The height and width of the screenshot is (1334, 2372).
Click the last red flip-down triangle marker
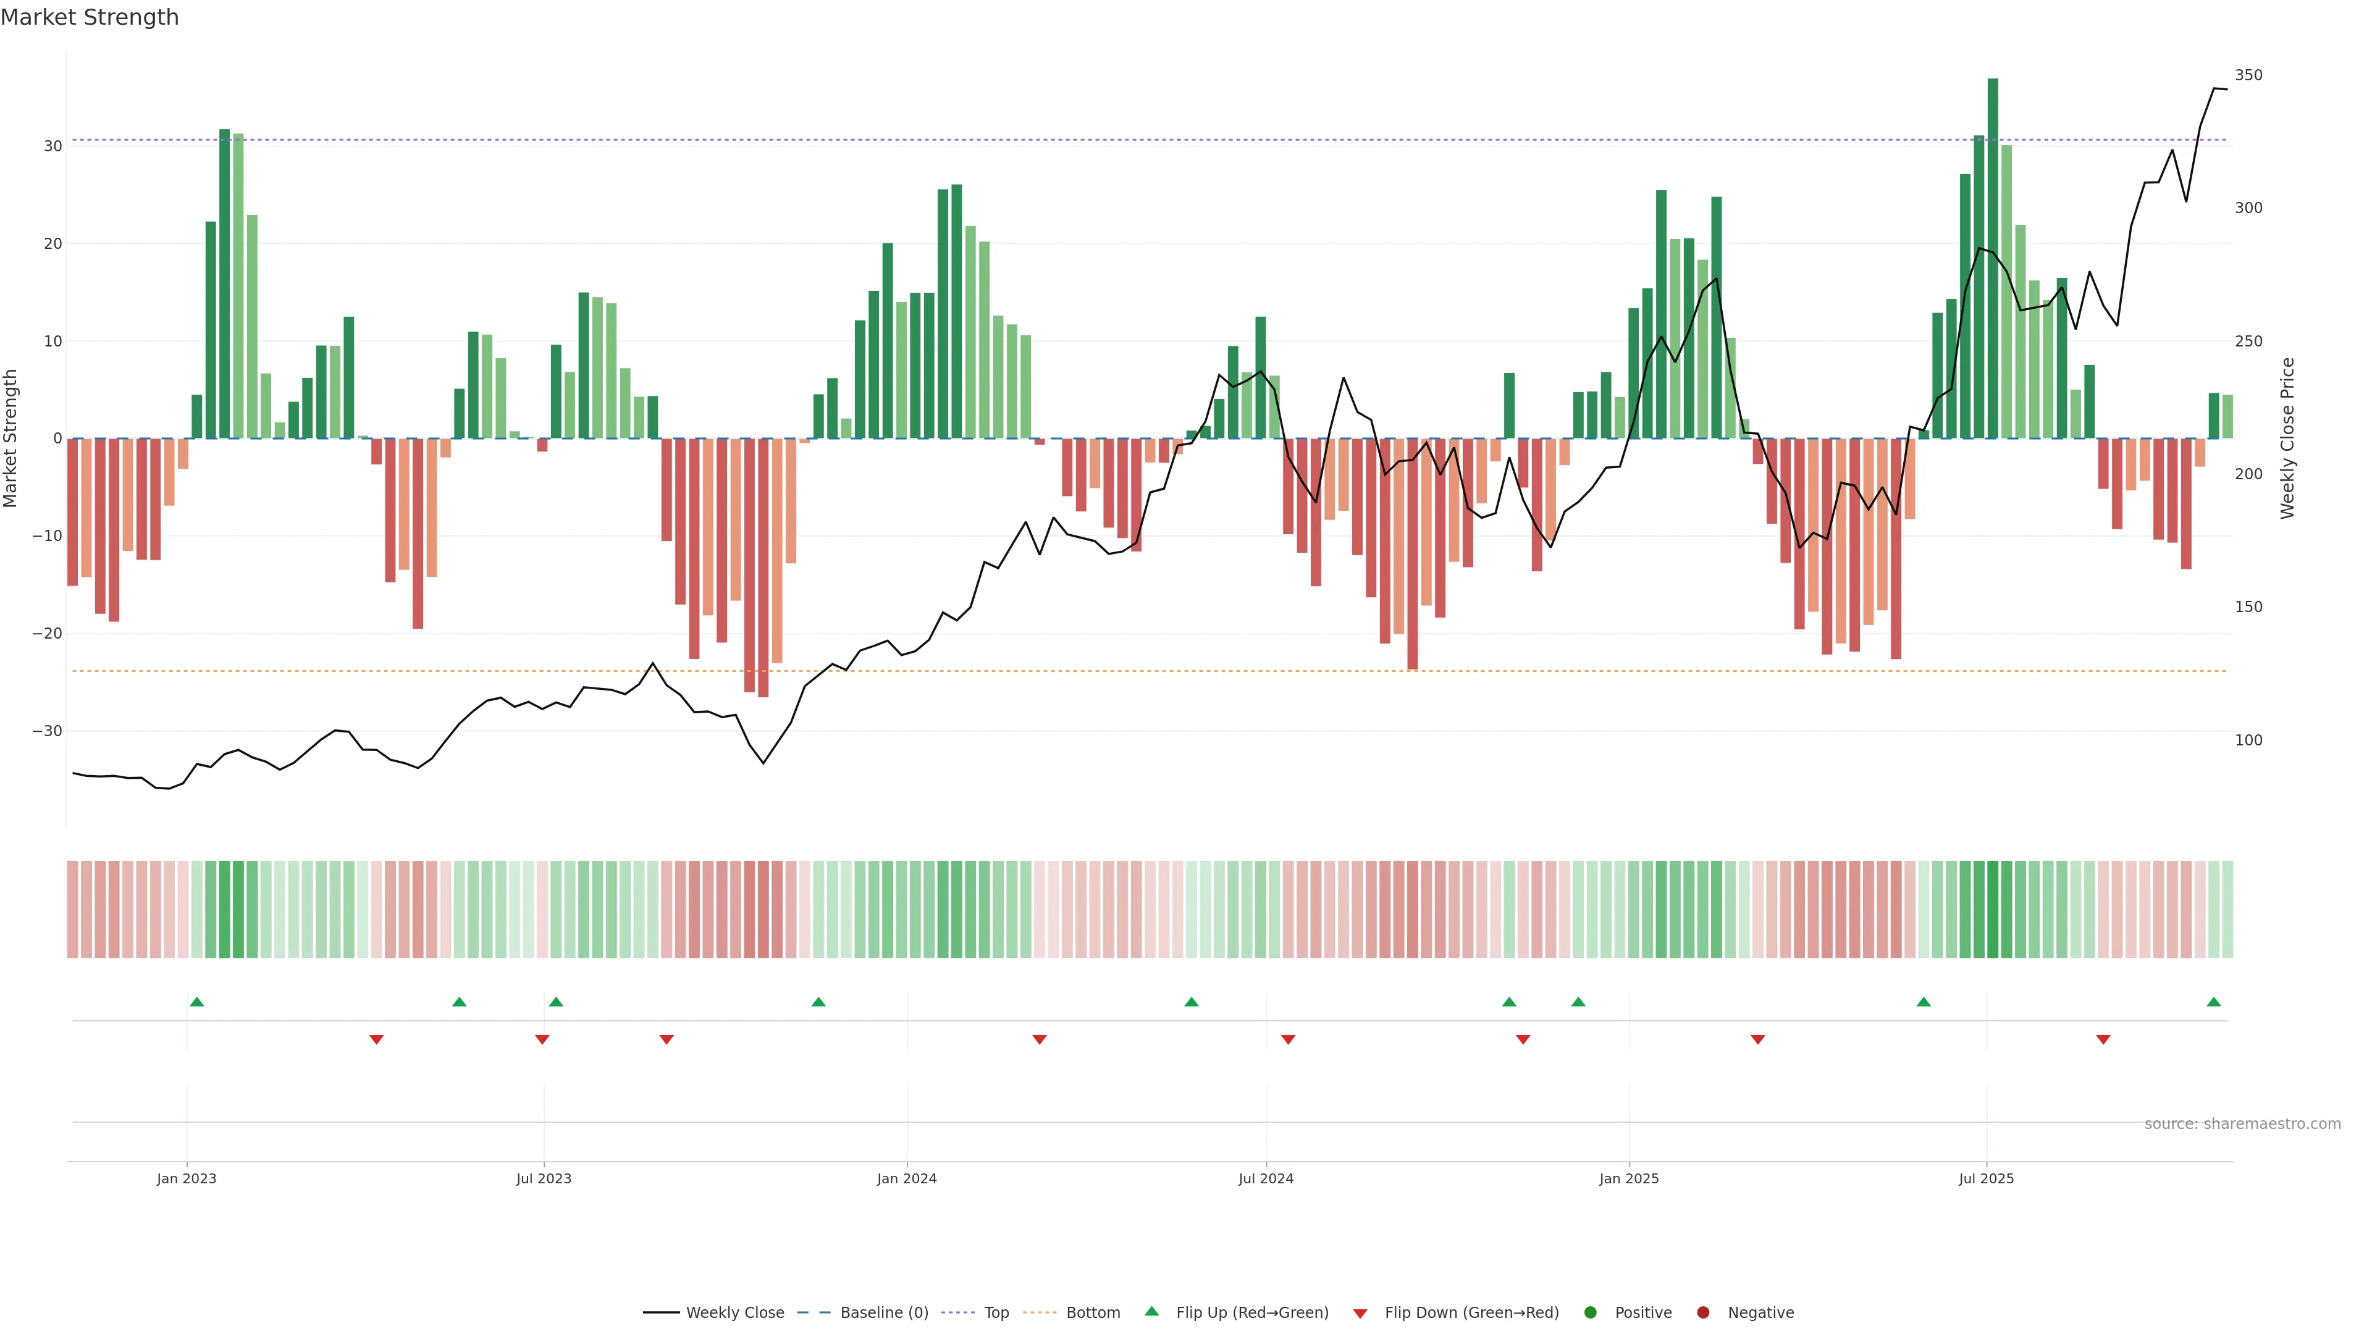[x=2103, y=1039]
